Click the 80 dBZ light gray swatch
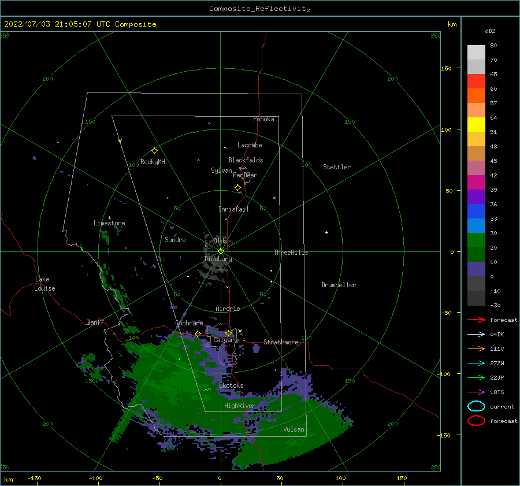This screenshot has width=520, height=486. [476, 53]
